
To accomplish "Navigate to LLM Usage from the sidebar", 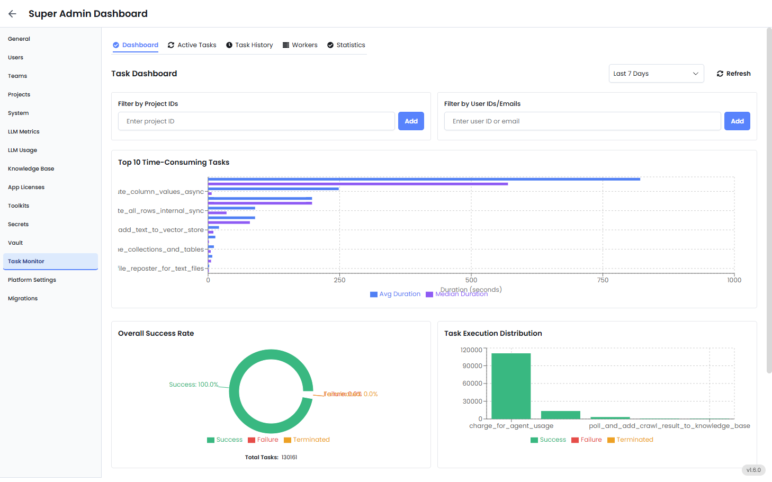I will tap(22, 150).
